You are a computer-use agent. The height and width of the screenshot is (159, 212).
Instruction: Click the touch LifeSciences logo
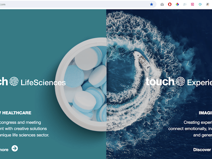click(x=33, y=82)
